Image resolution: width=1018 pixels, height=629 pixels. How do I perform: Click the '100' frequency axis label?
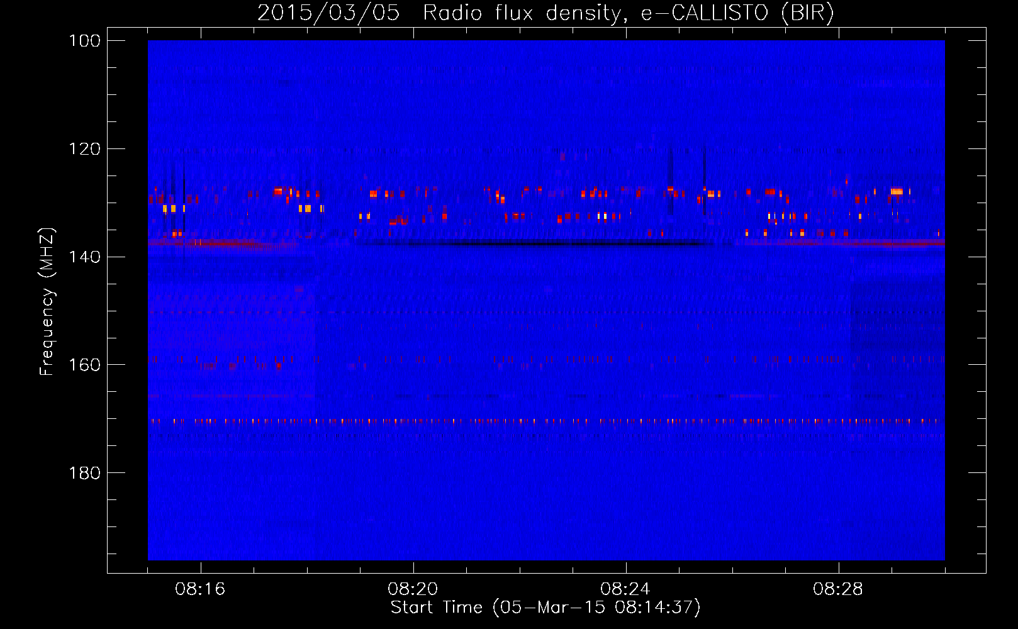85,41
